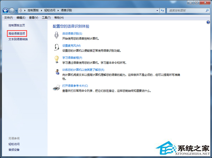Screen dimensions: 212x158
Task: Click the printer icon for speech reference card
Action: coord(57,87)
